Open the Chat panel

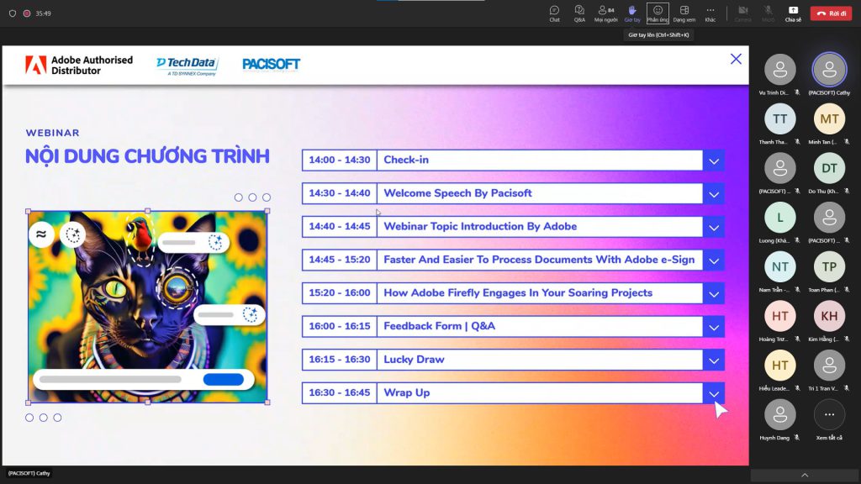[x=555, y=13]
